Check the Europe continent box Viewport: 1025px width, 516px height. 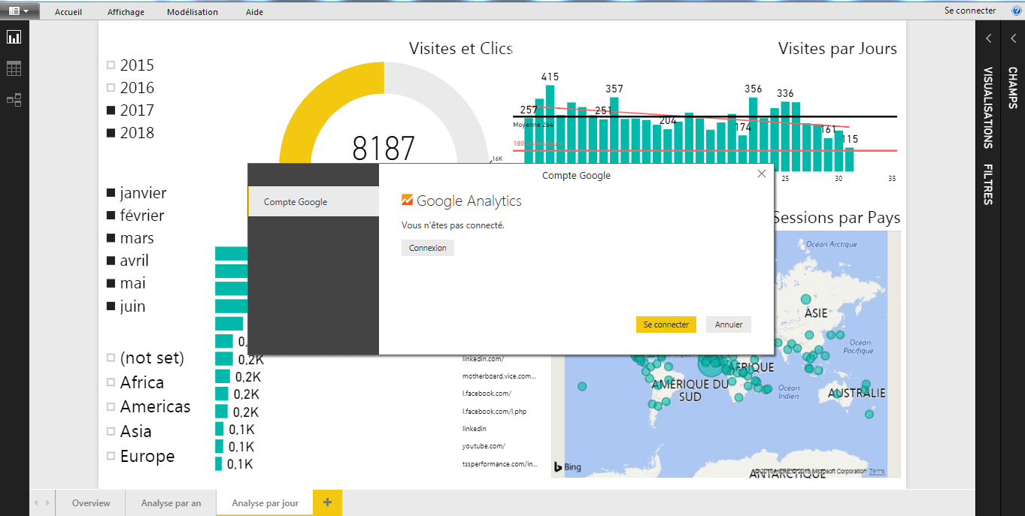[x=111, y=457]
